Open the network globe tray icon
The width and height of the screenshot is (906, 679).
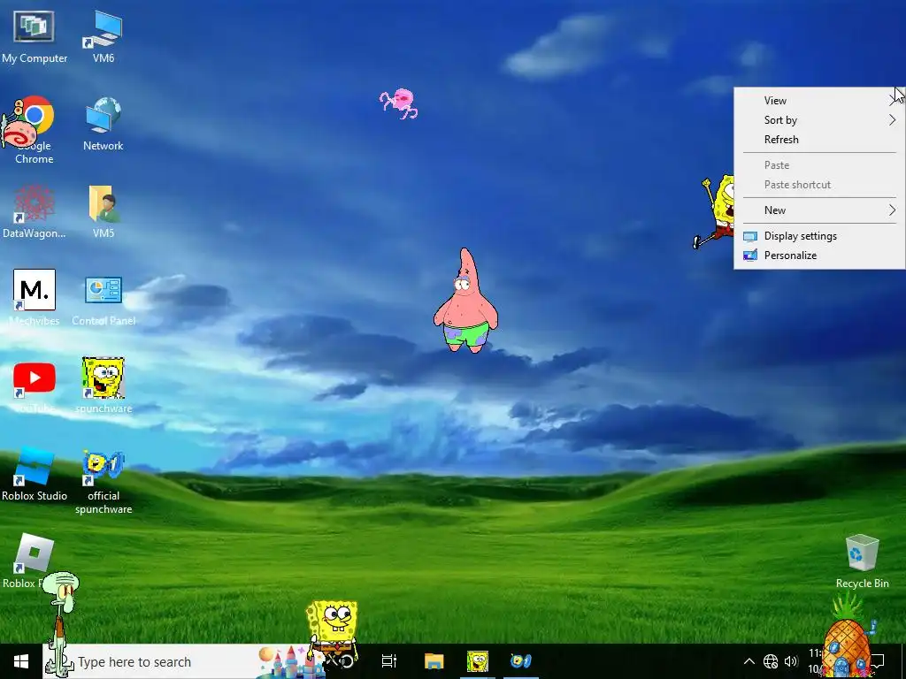click(771, 661)
